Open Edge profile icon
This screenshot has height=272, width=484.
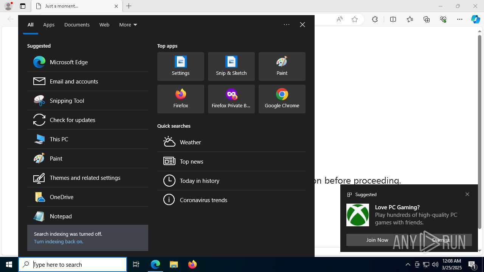[x=8, y=6]
